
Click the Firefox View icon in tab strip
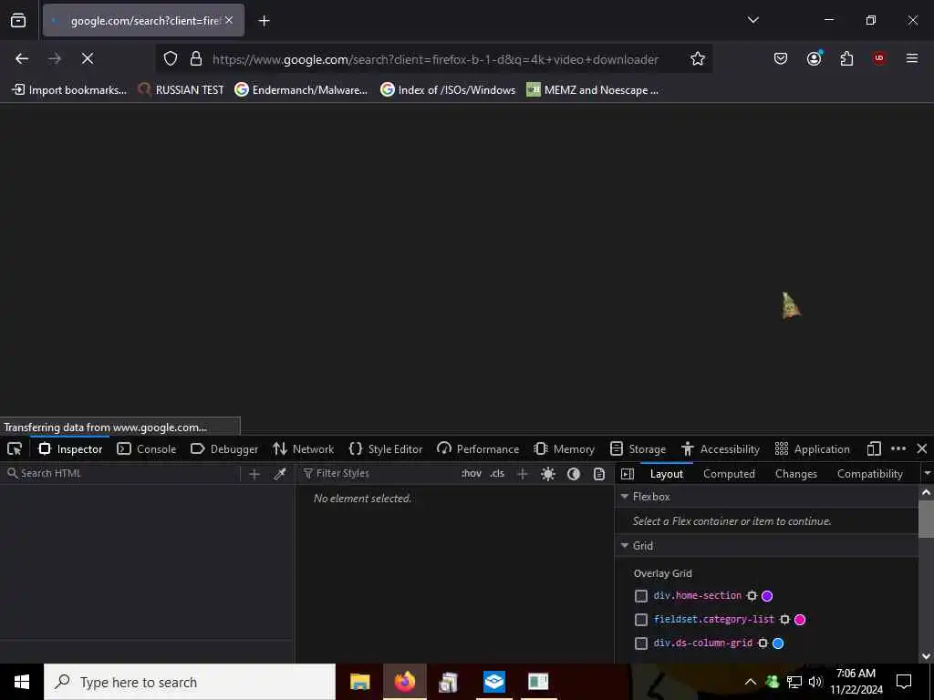[18, 20]
